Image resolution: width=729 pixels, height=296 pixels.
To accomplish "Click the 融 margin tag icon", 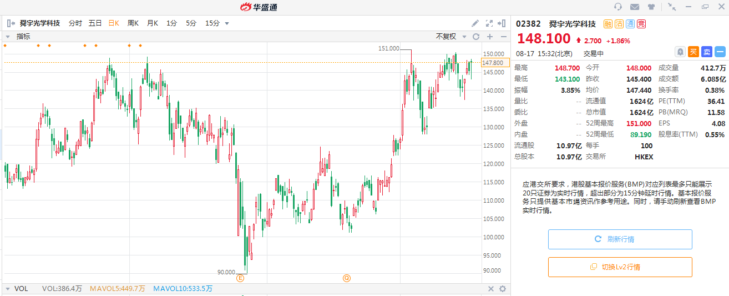I will [x=608, y=24].
